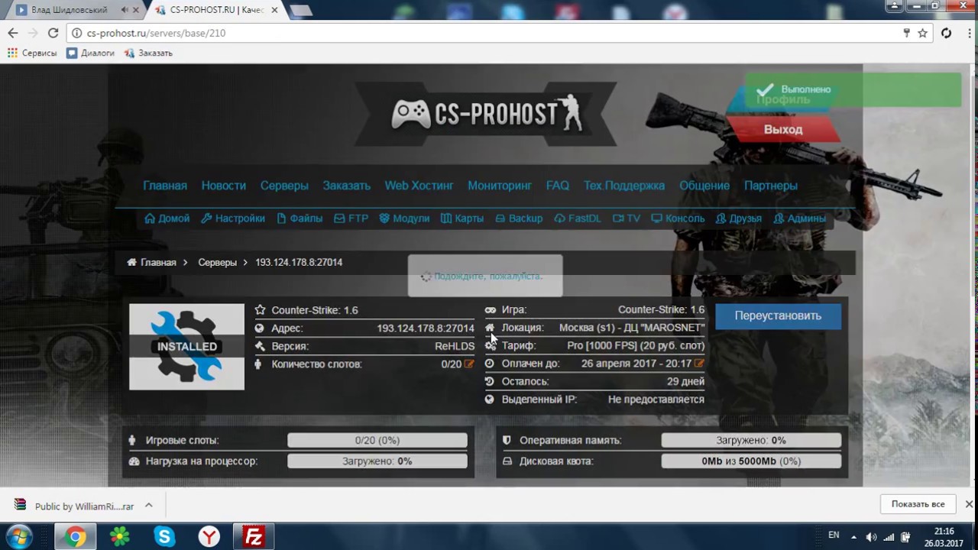Click the Переустановить button
This screenshot has width=978, height=550.
778,315
